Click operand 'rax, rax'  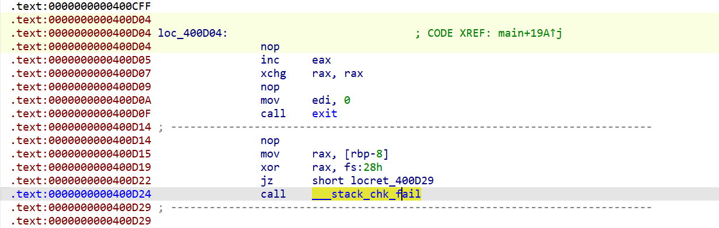point(338,73)
